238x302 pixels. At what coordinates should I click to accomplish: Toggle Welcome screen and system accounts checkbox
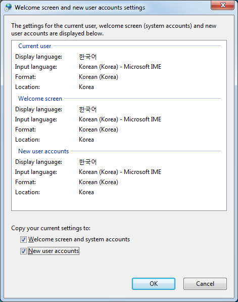tap(23, 239)
